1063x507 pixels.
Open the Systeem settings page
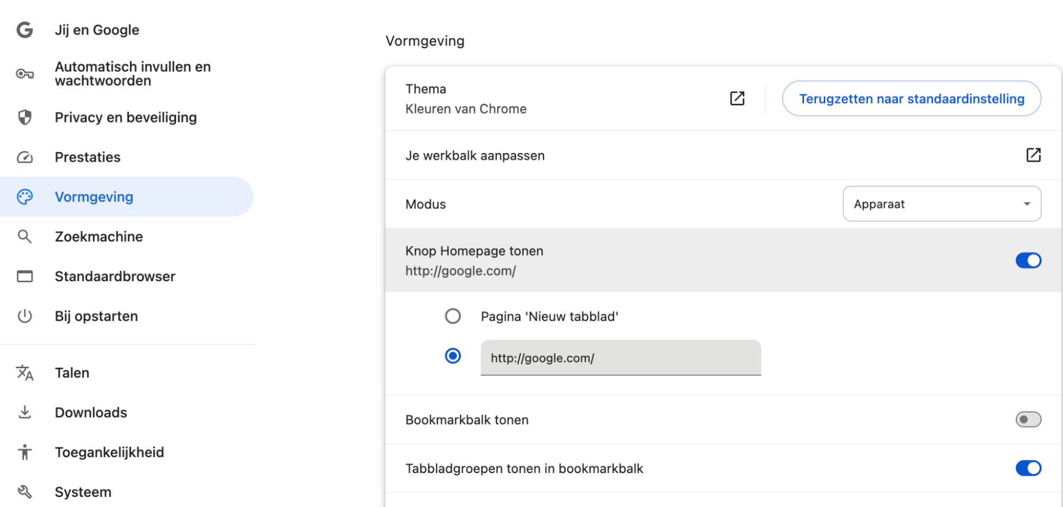click(82, 492)
